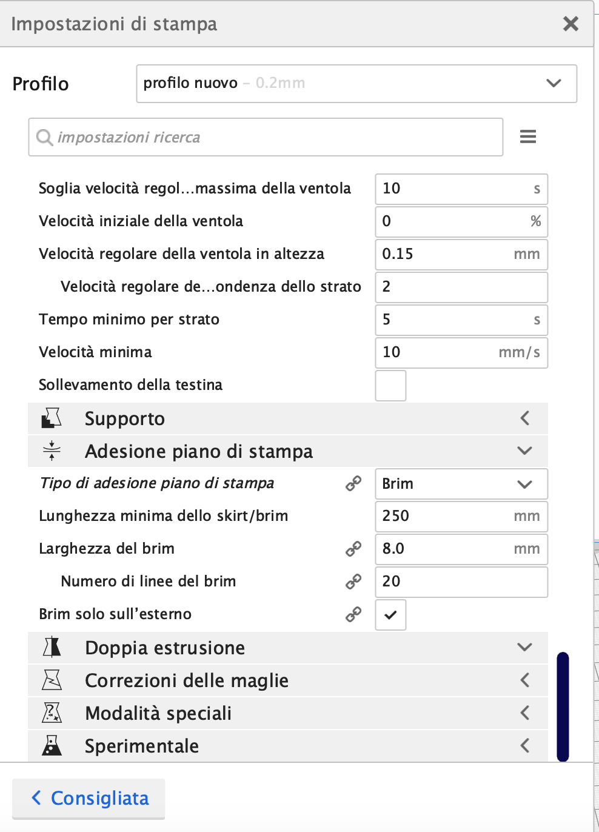
Task: Uncheck Brim solo sull'esterno checkbox
Action: tap(390, 615)
